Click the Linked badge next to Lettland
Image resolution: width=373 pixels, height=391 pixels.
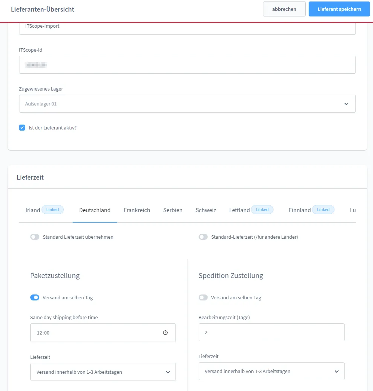click(x=262, y=210)
